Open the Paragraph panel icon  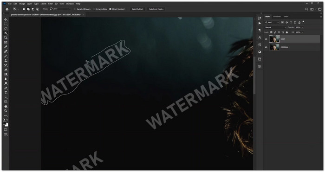pos(260,30)
